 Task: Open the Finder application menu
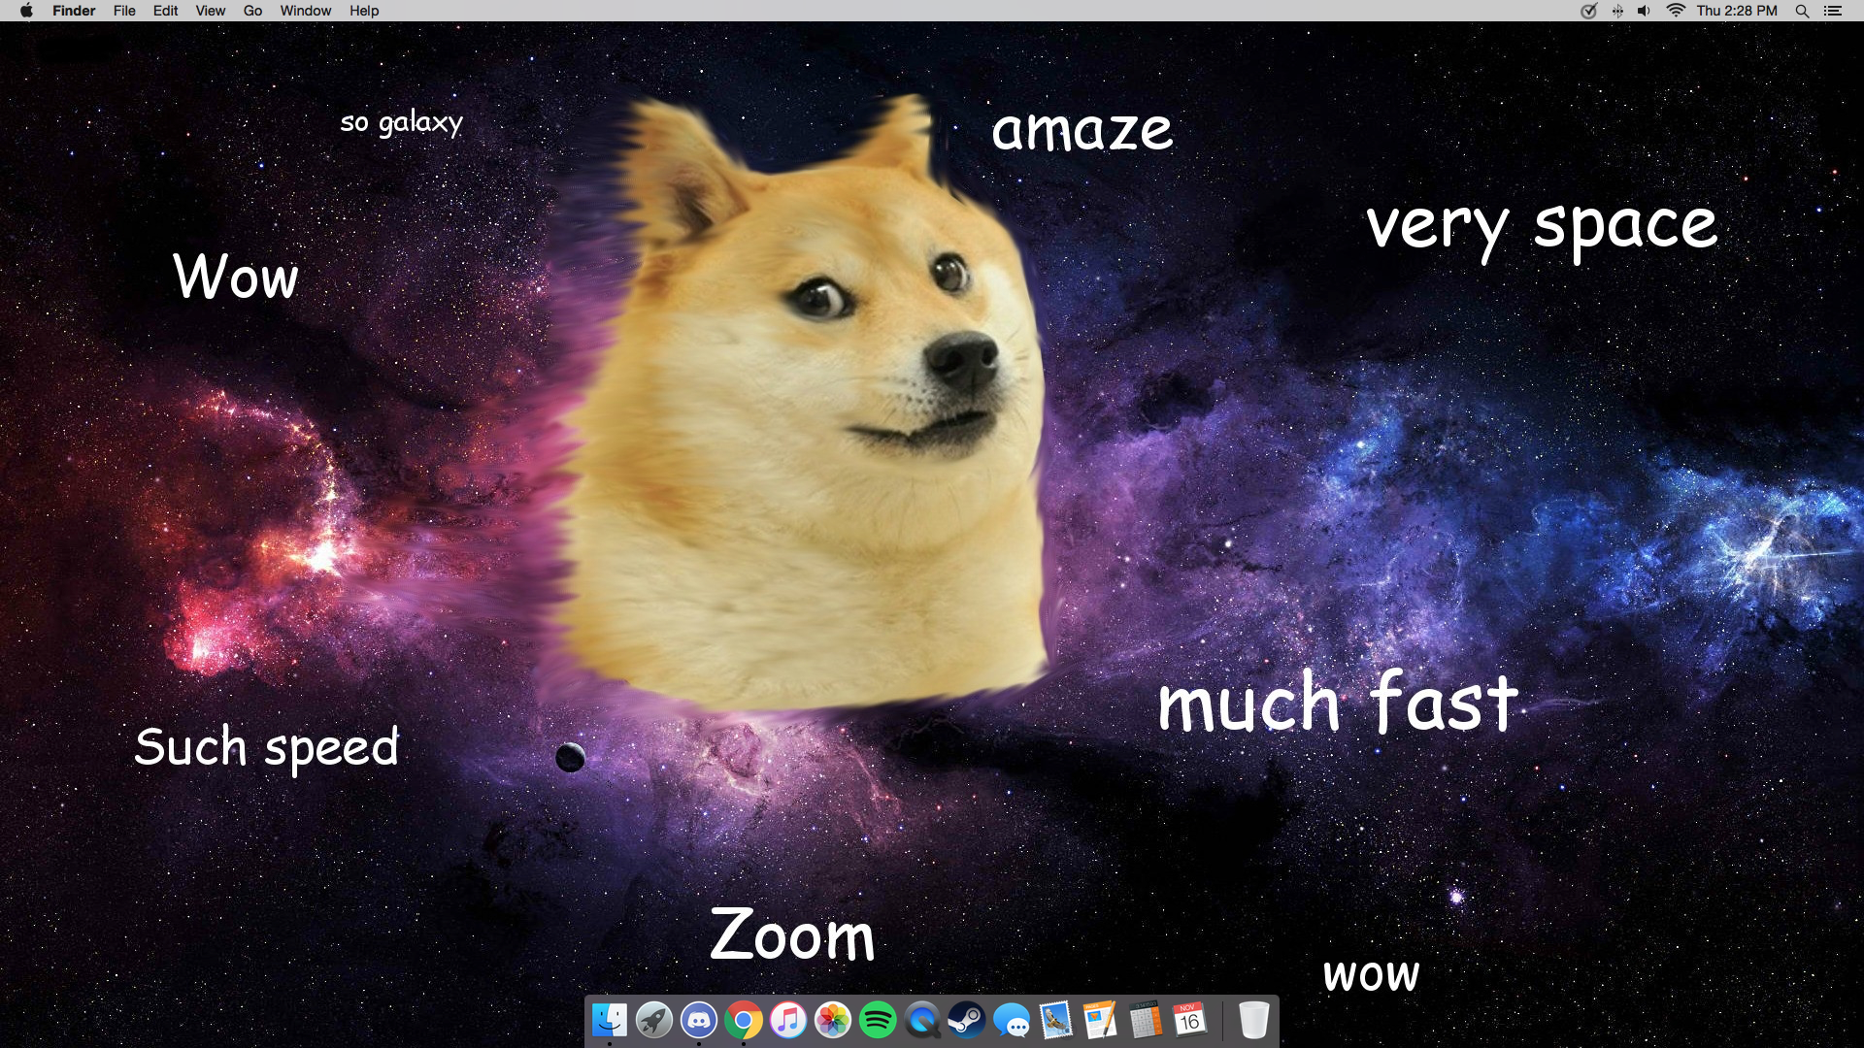(x=74, y=11)
